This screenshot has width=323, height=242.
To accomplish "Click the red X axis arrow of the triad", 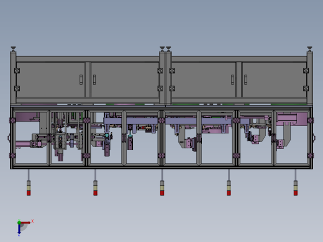I will 26,223.
